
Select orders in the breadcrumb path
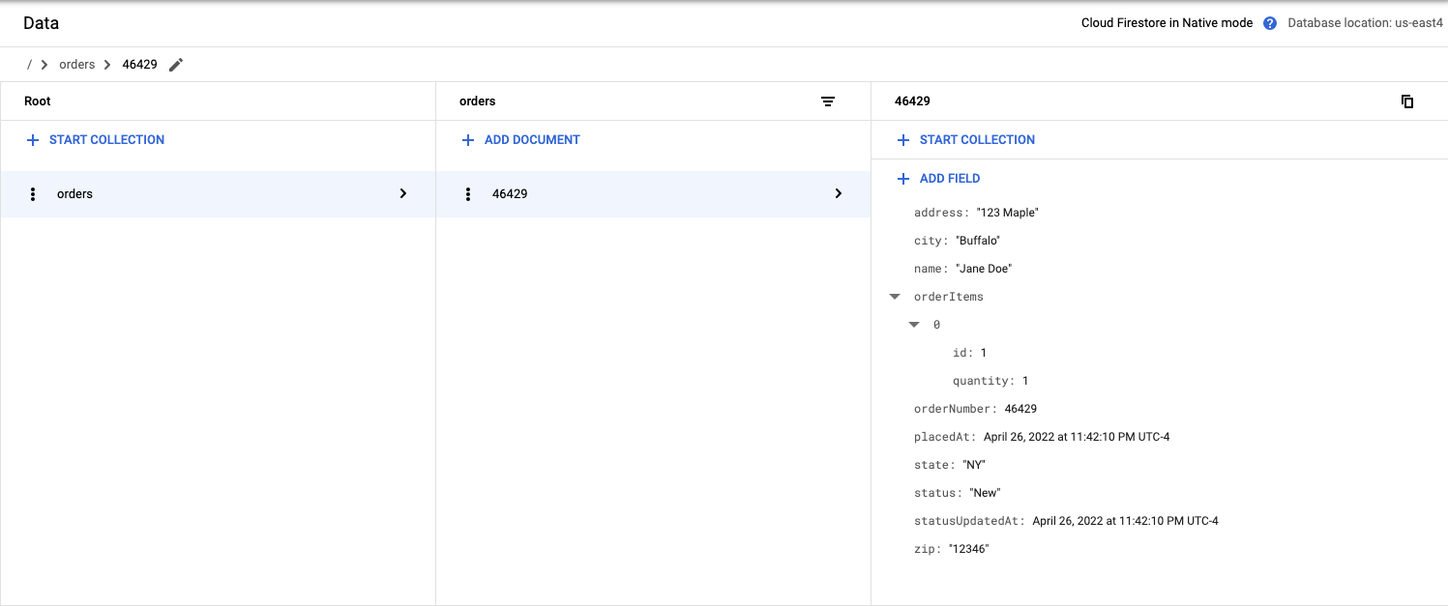77,65
